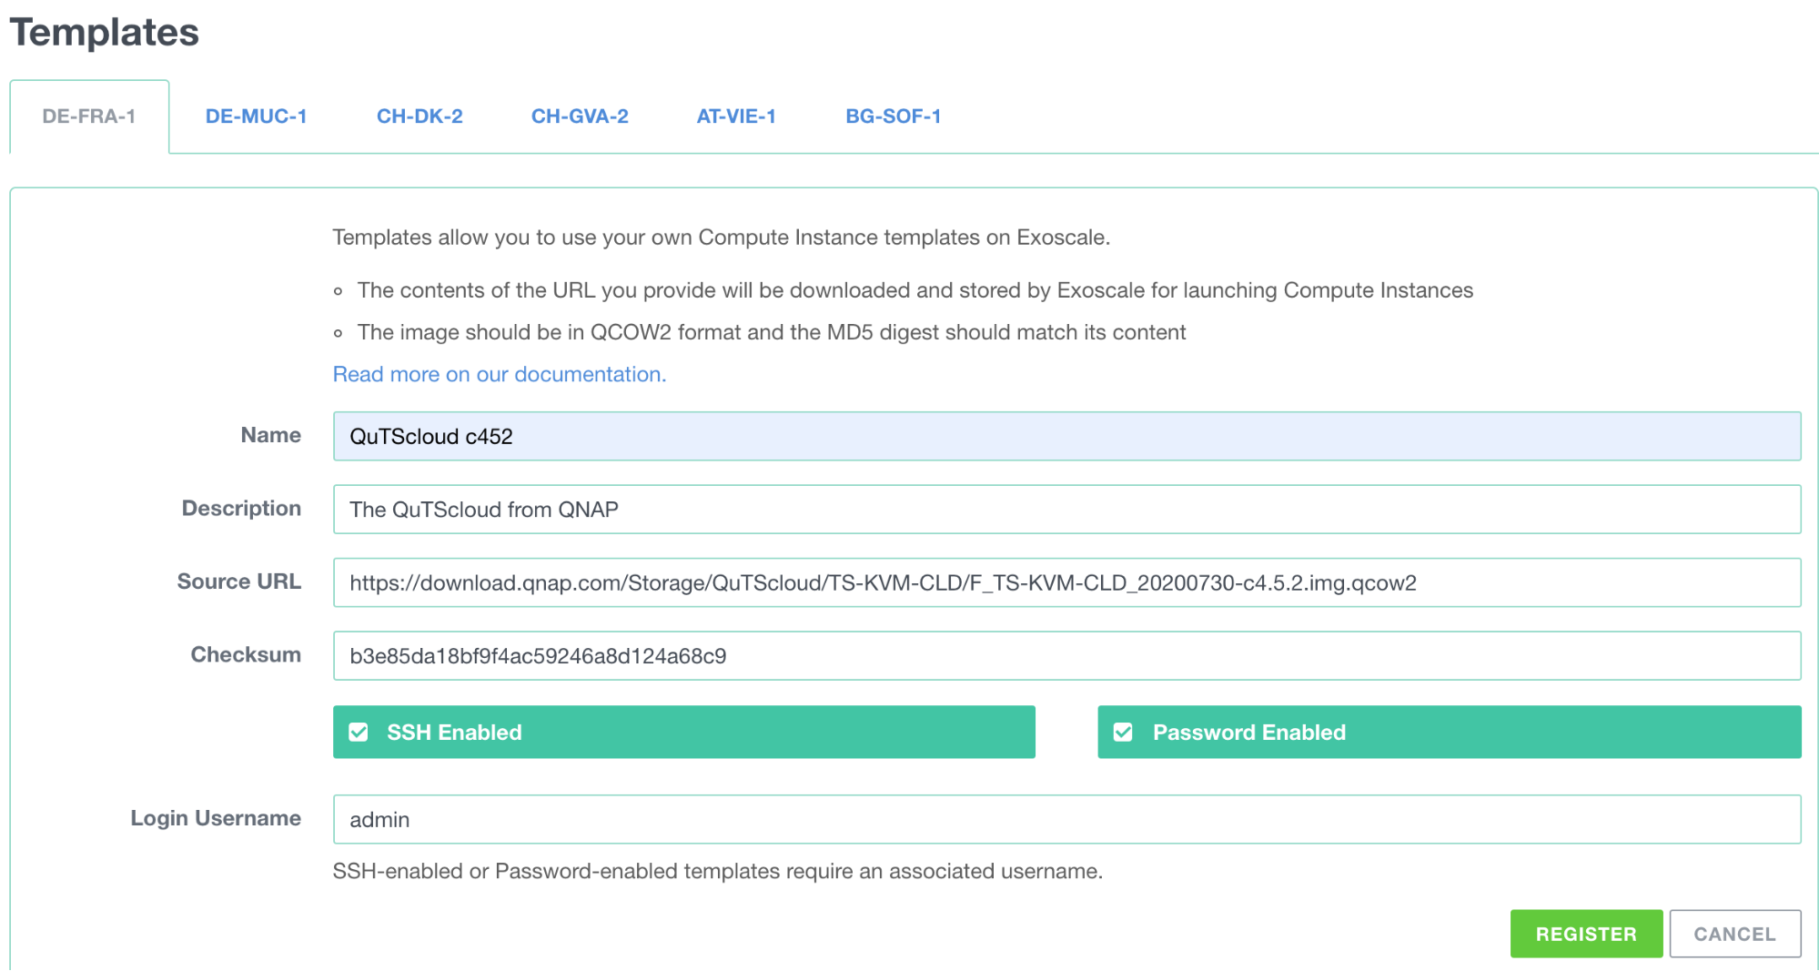Toggle the Password Enabled checkbox
The height and width of the screenshot is (971, 1819).
(1124, 733)
